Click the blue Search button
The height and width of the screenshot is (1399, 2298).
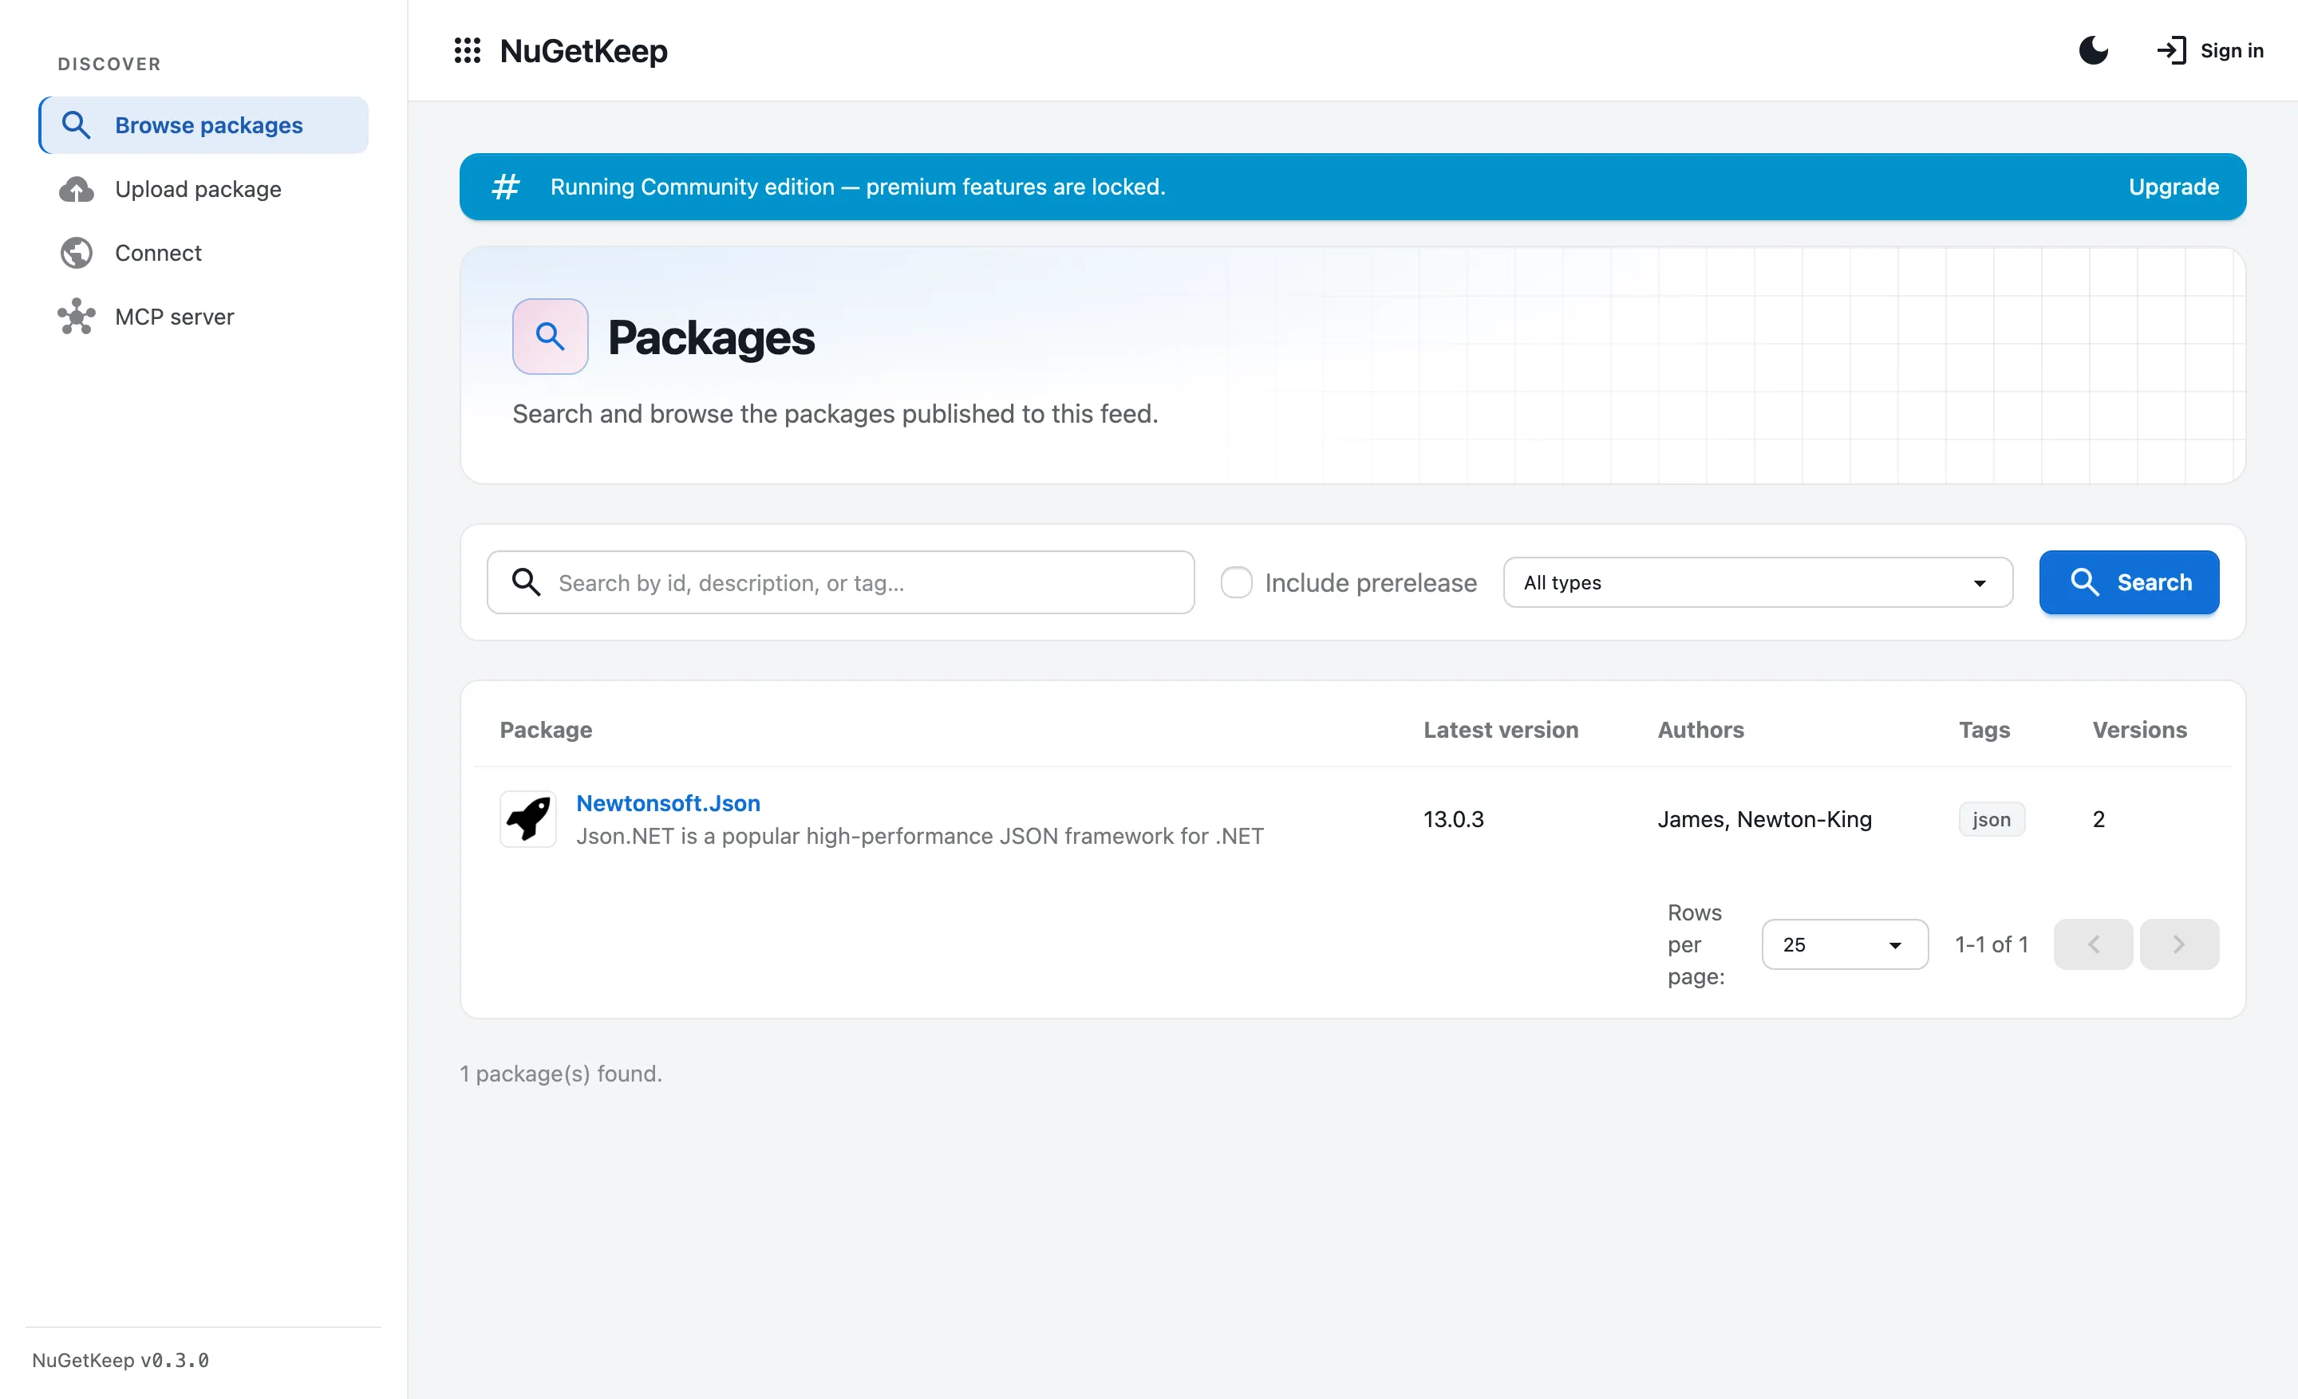tap(2128, 582)
